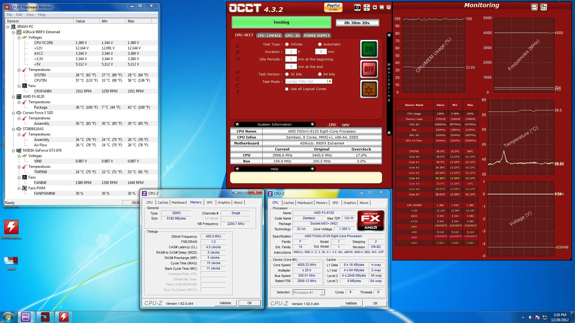Click the SINGH-PC computer icon
575x323 pixels.
(13, 27)
